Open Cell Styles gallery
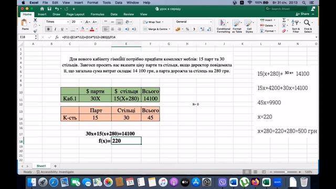Image resolution: width=336 pixels, height=189 pixels. click(x=249, y=26)
